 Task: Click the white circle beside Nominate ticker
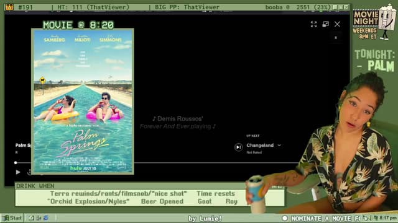(285, 218)
